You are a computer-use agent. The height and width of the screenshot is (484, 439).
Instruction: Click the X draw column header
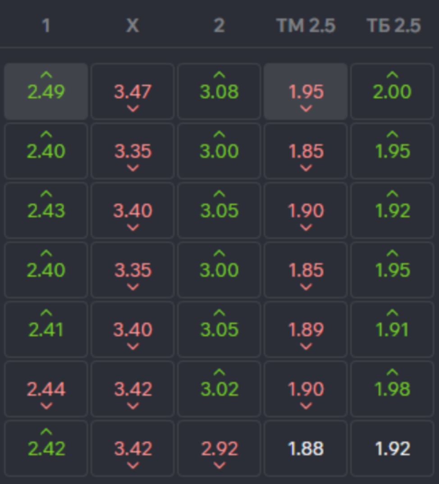click(132, 26)
